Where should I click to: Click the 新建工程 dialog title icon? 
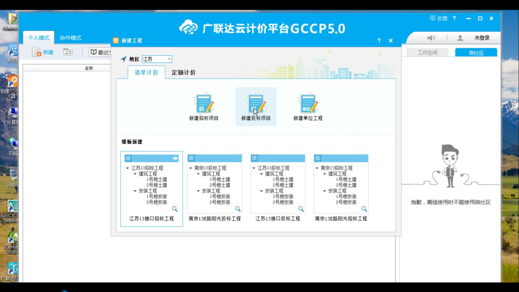click(x=116, y=41)
